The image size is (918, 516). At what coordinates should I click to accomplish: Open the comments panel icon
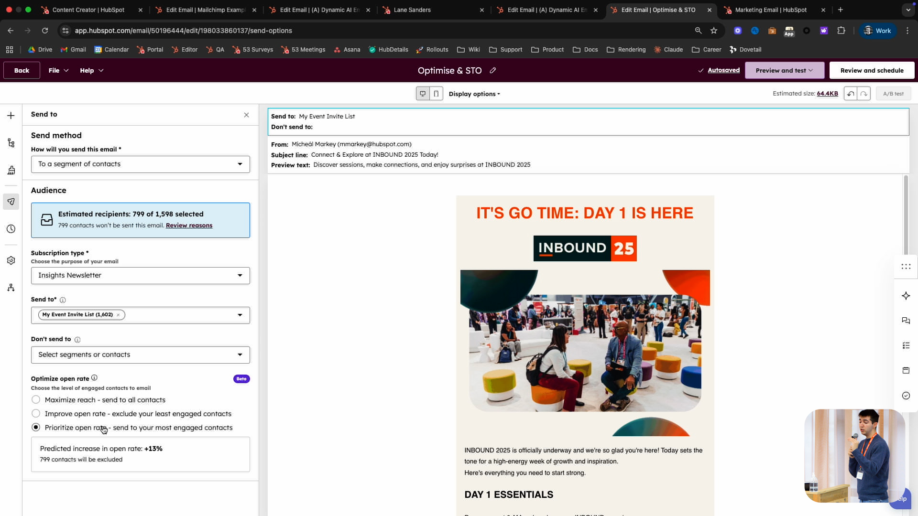click(x=906, y=320)
